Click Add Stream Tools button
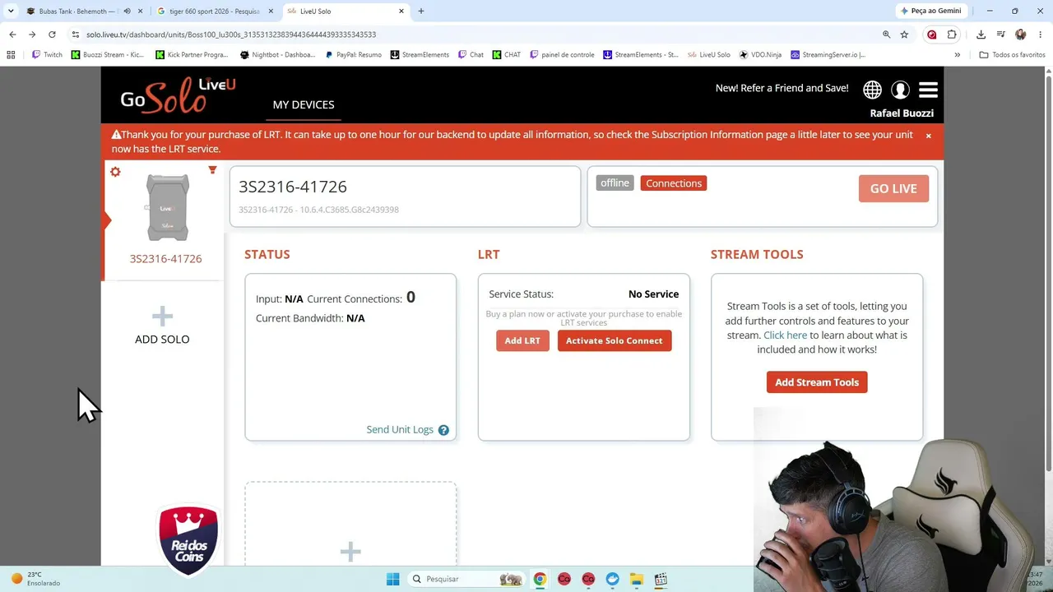This screenshot has height=592, width=1053. 817,382
